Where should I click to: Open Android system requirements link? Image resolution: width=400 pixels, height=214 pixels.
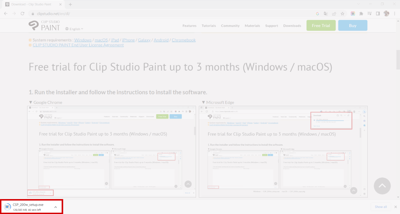point(161,40)
